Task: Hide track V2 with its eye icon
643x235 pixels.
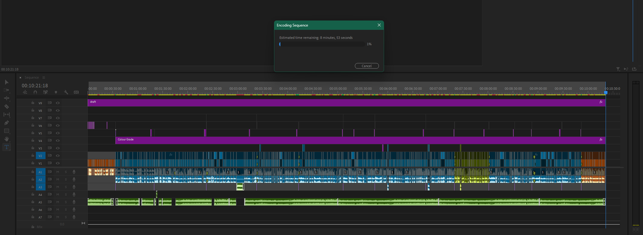Action: 57,156
